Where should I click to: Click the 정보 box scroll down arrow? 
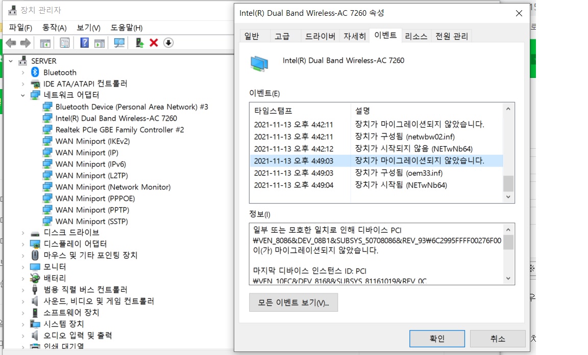pos(508,278)
